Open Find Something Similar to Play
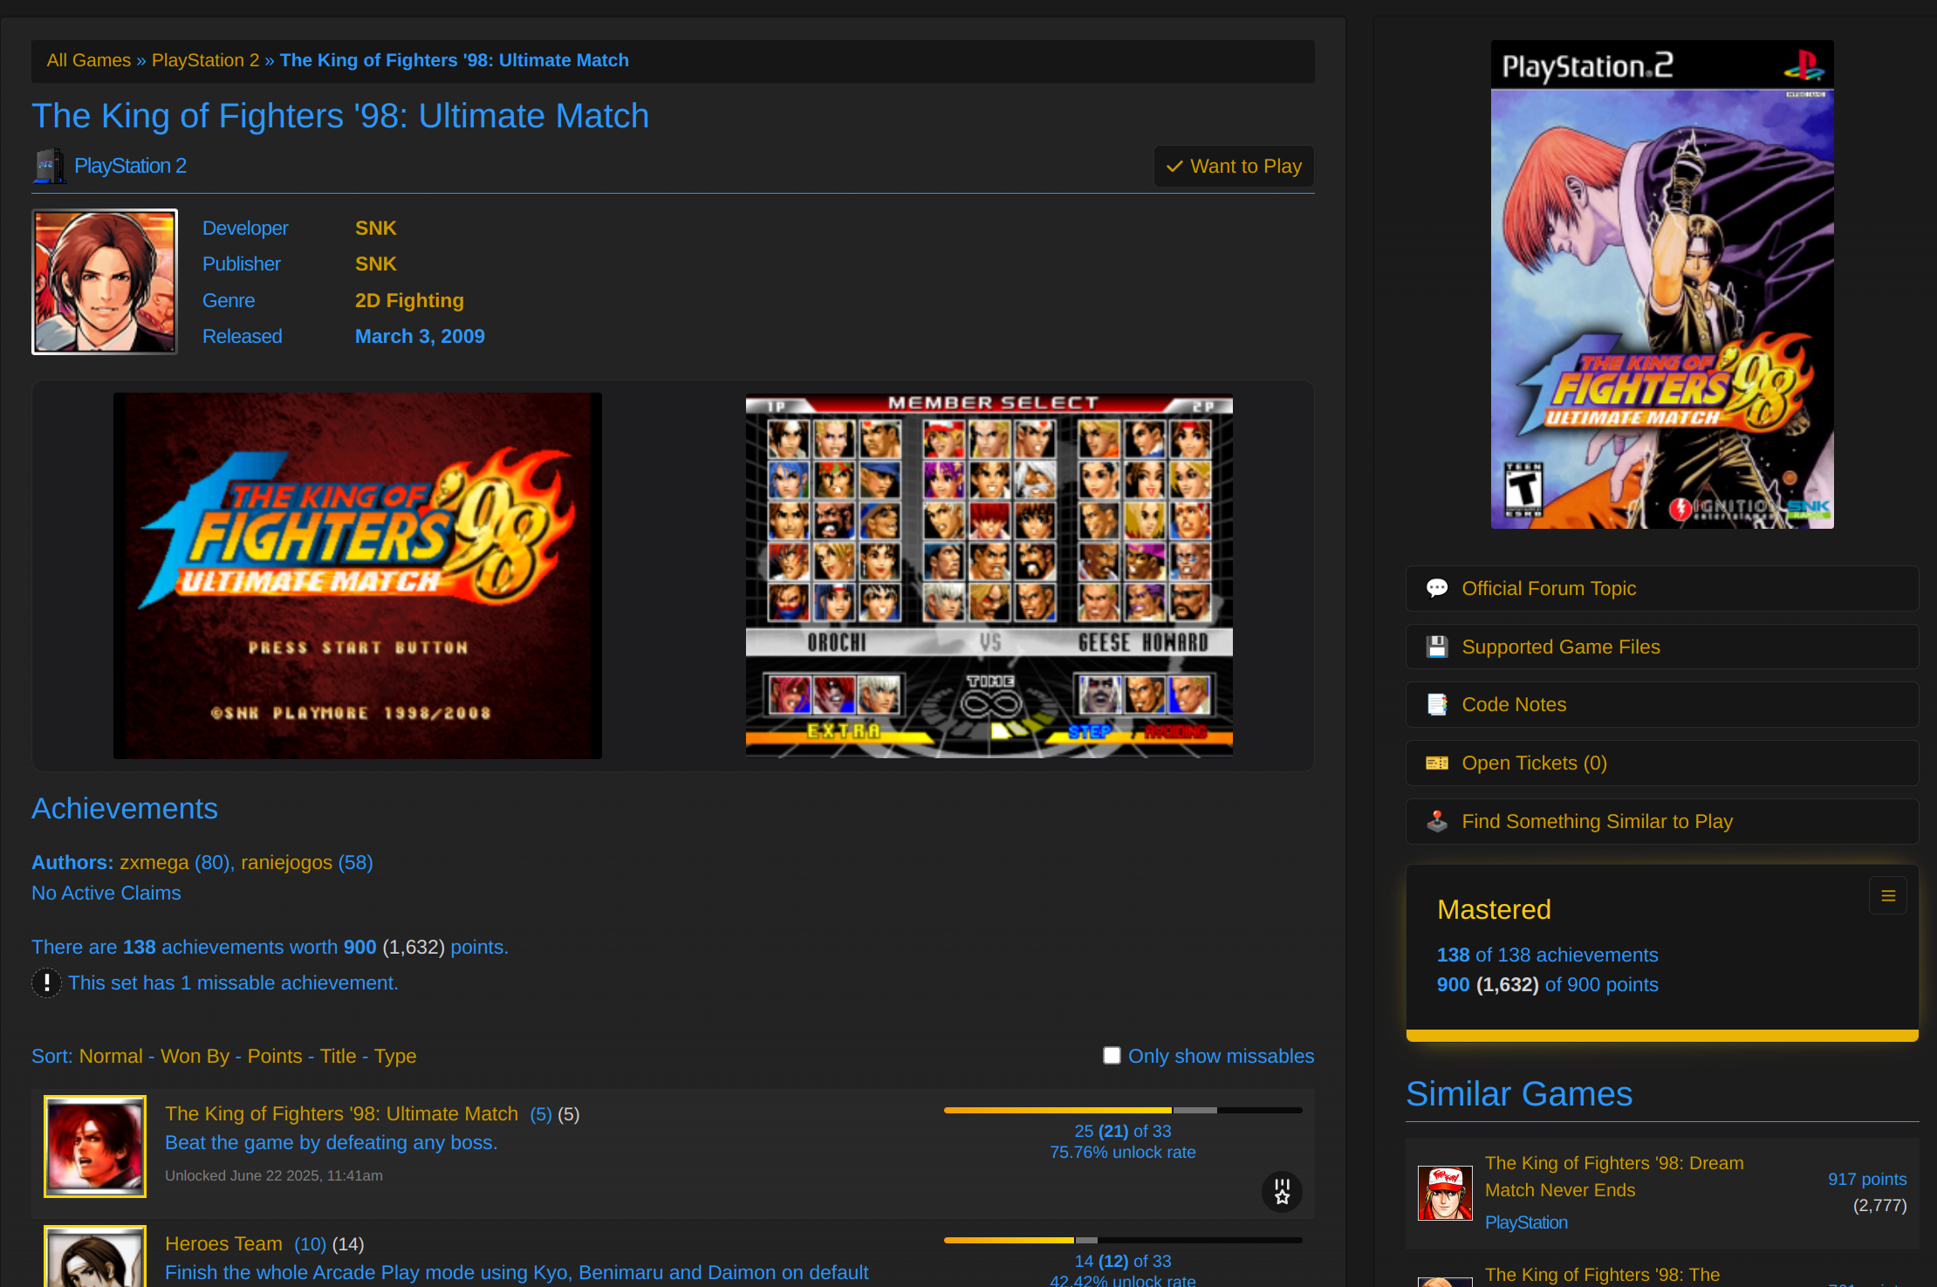The height and width of the screenshot is (1287, 1937). (x=1661, y=821)
